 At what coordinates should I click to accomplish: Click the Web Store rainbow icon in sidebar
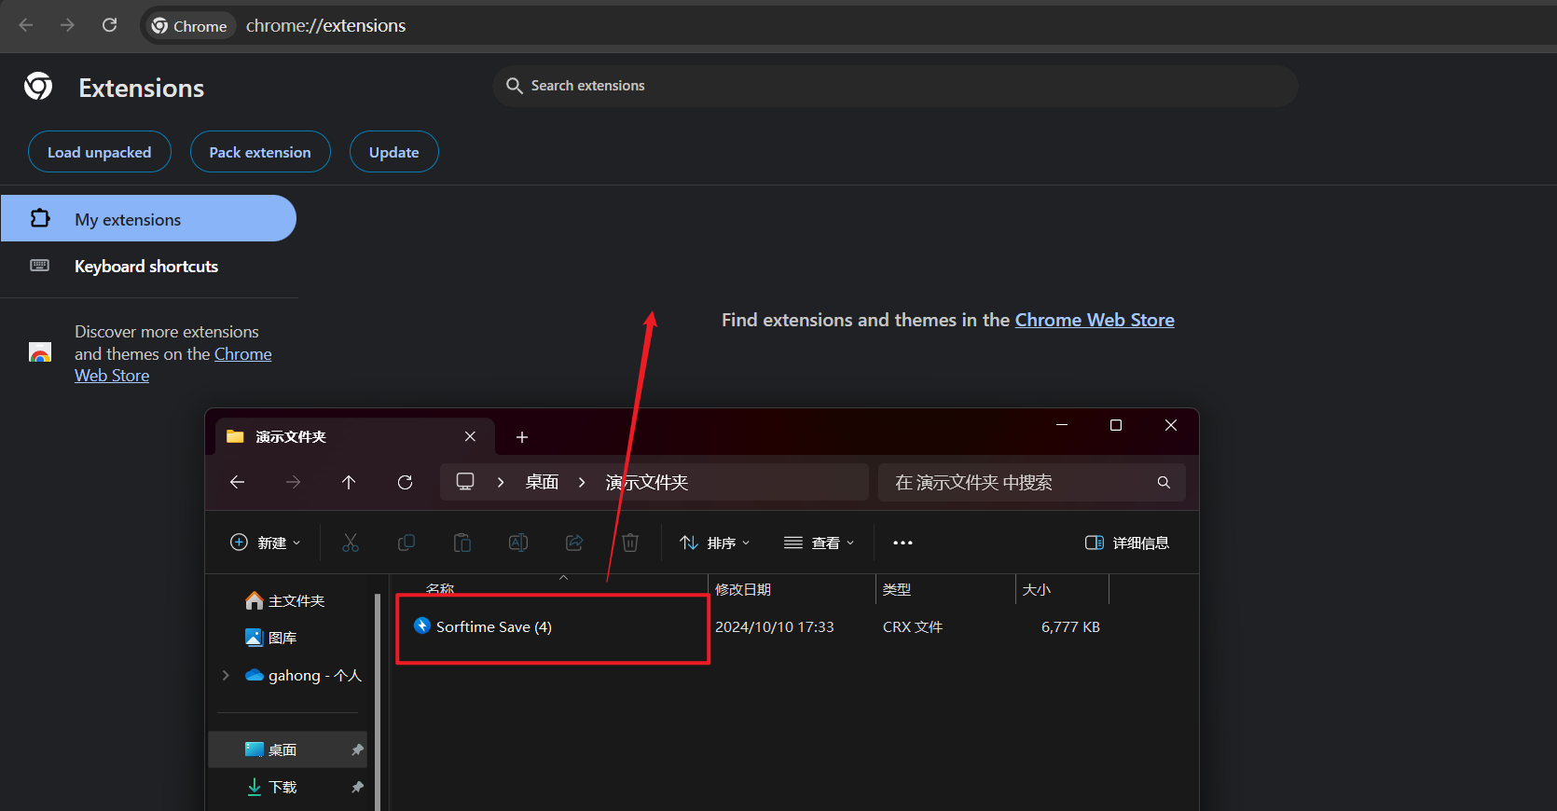(40, 352)
